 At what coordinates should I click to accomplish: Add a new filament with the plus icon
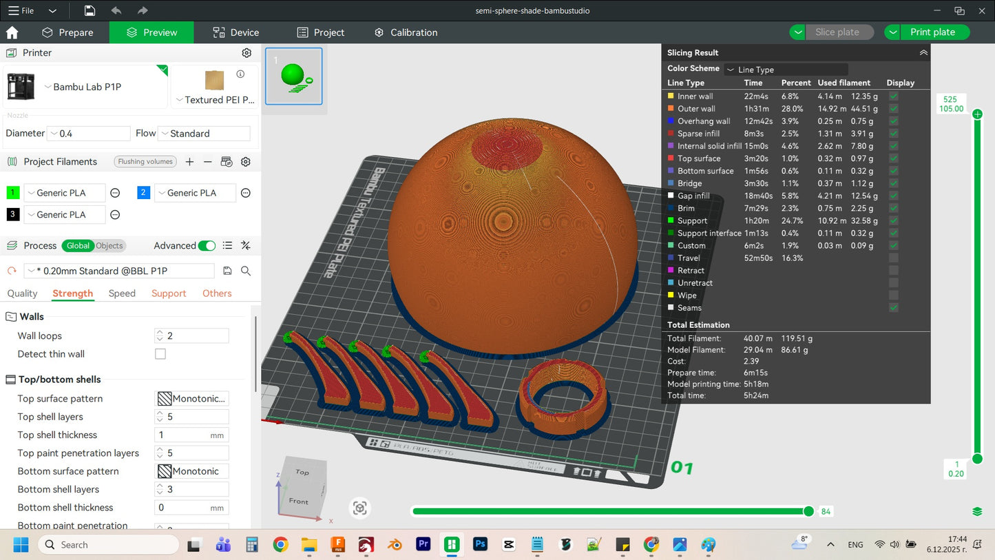tap(189, 161)
